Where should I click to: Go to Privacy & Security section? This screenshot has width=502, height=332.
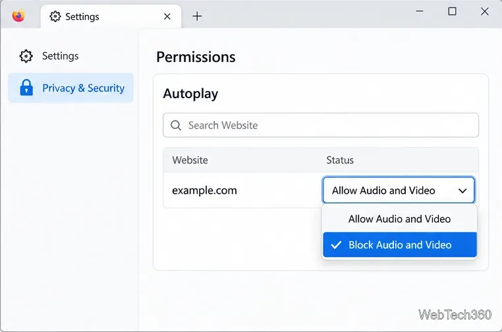click(x=70, y=88)
